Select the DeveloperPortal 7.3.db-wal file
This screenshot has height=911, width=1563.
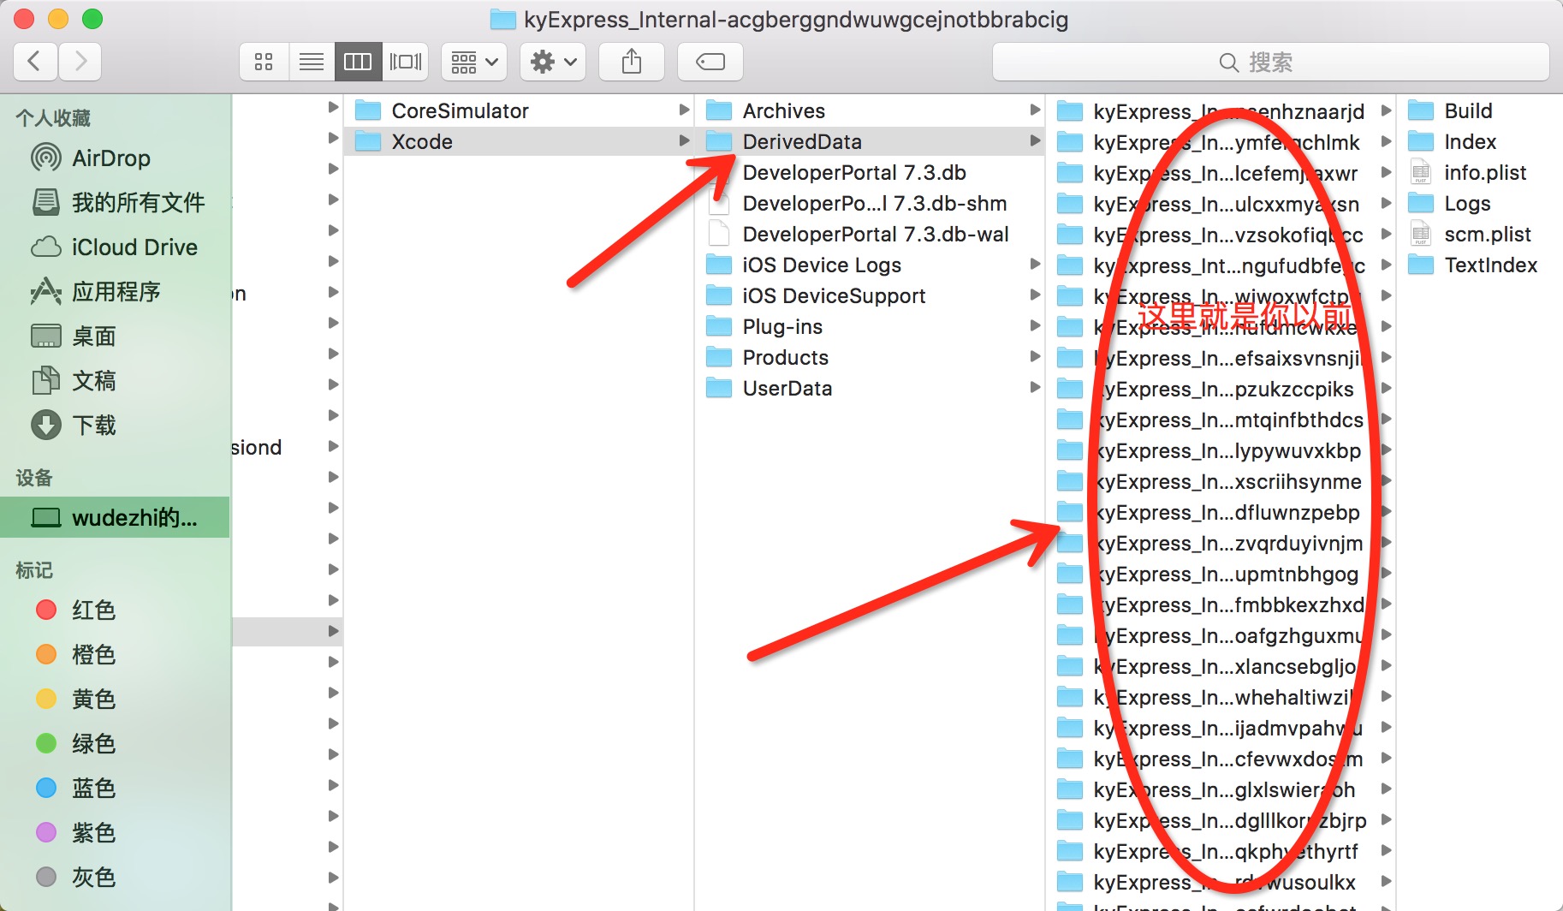[x=870, y=234]
